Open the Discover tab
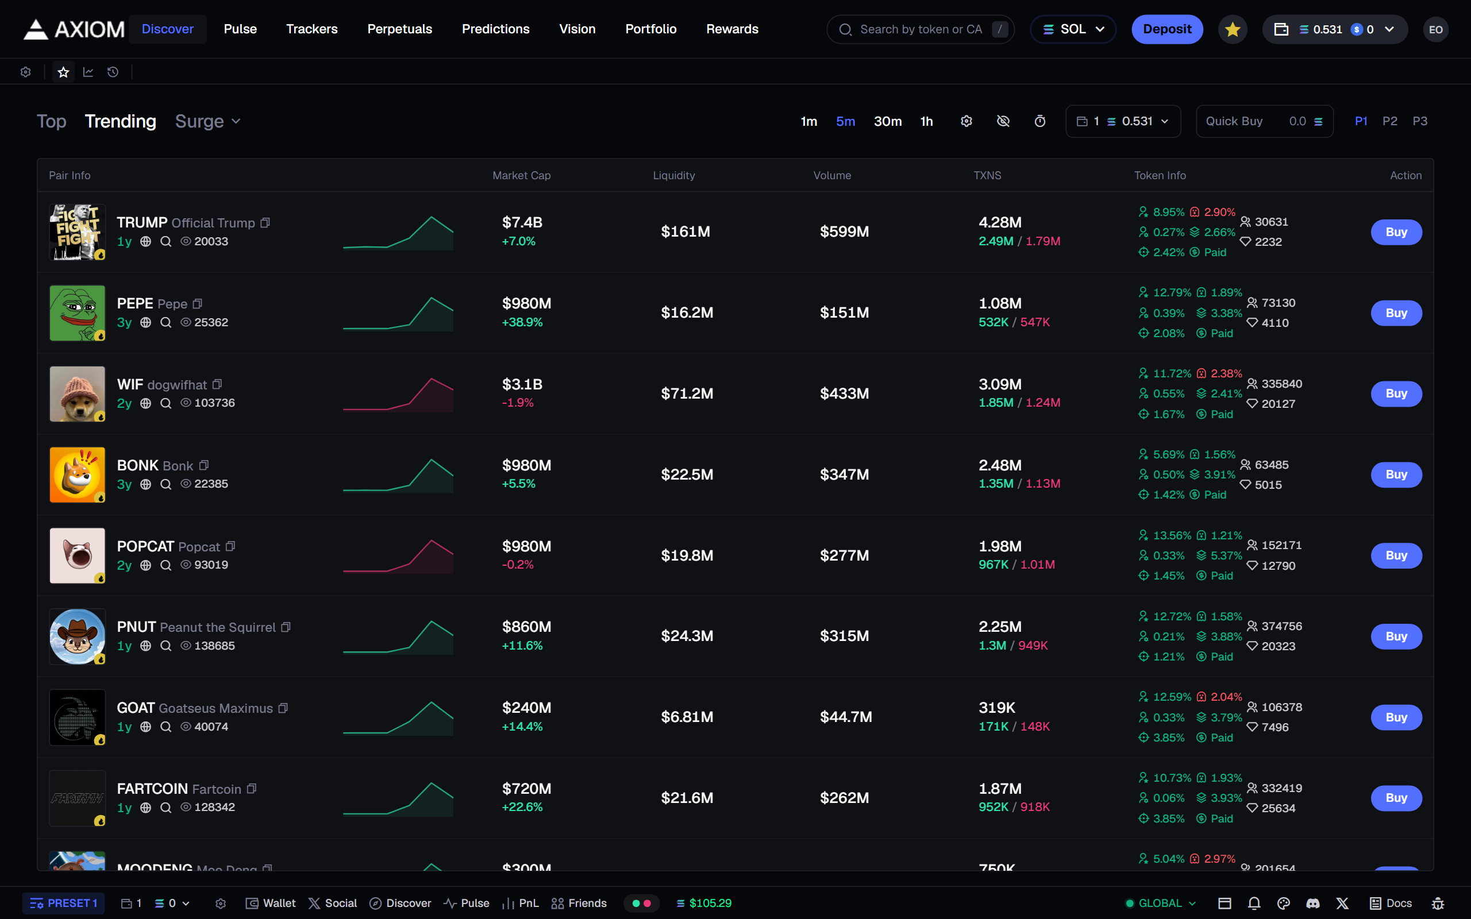Image resolution: width=1471 pixels, height=919 pixels. [x=168, y=29]
